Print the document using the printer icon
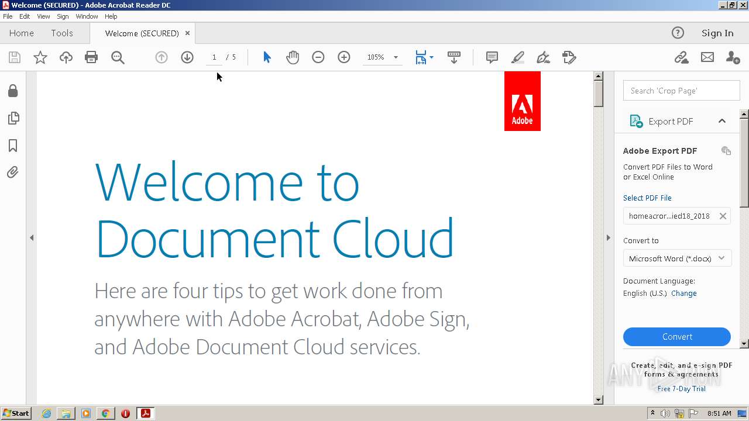This screenshot has height=421, width=749. [91, 57]
